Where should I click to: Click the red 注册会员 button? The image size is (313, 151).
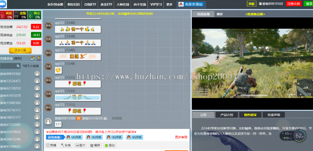tap(294, 3)
